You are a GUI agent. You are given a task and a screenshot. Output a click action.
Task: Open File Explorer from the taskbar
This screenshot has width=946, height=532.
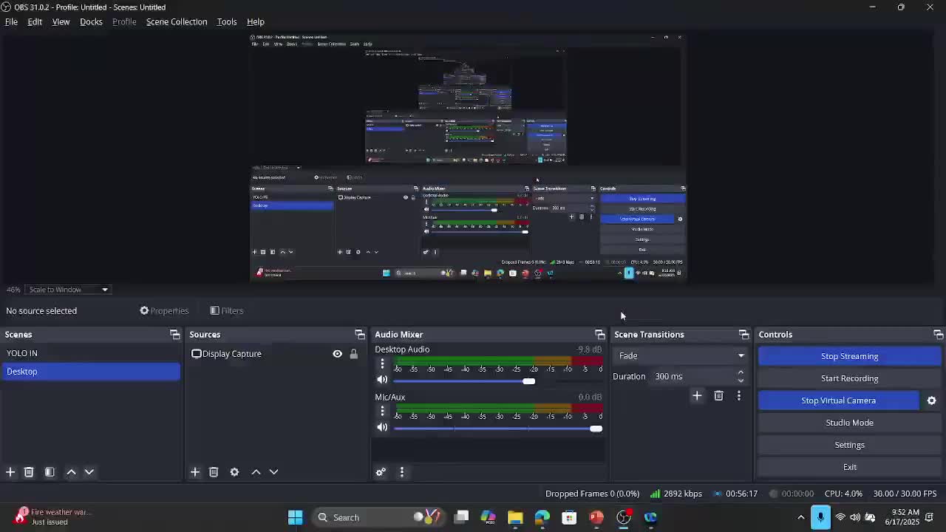[515, 517]
